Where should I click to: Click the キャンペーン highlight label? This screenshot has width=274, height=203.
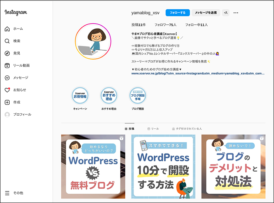pos(80,109)
